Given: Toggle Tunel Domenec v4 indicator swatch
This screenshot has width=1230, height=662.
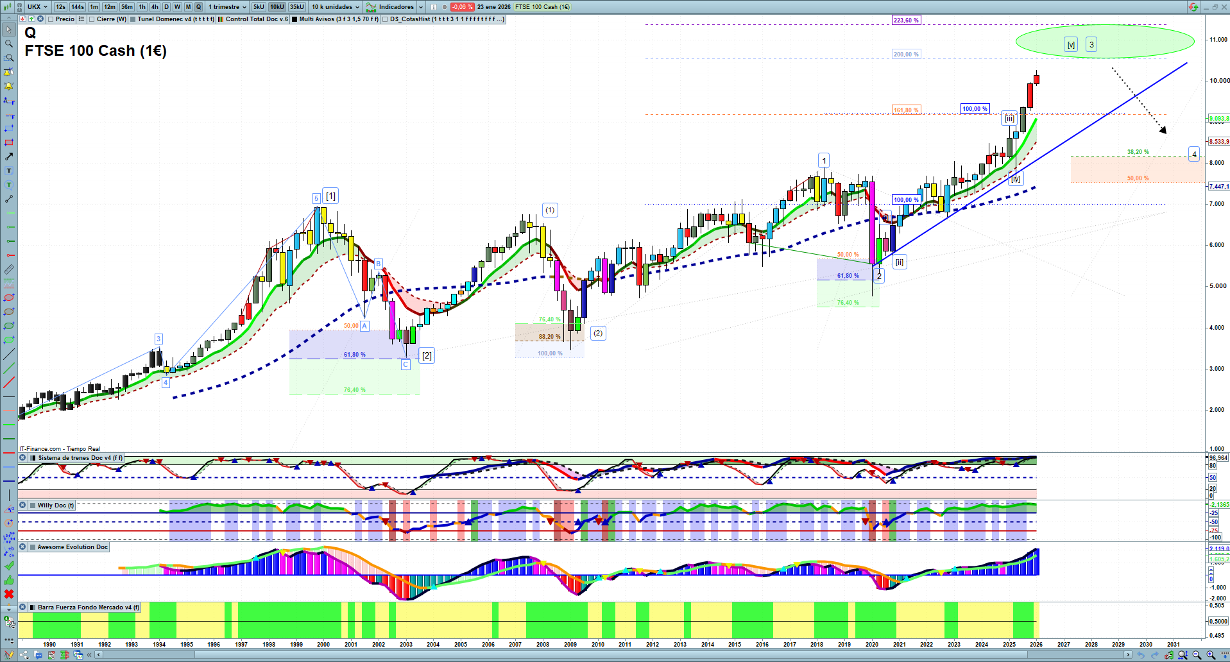Looking at the screenshot, I should [133, 19].
